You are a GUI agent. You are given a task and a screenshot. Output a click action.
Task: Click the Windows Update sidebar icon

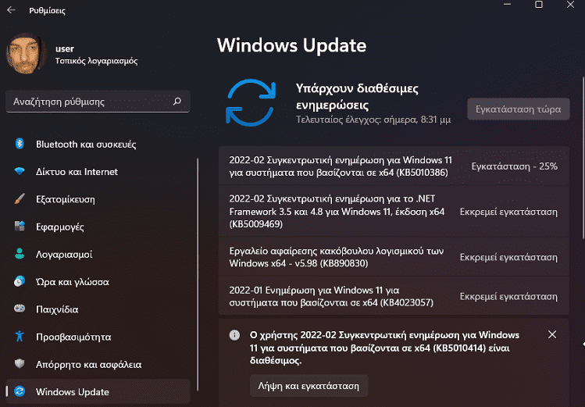20,391
